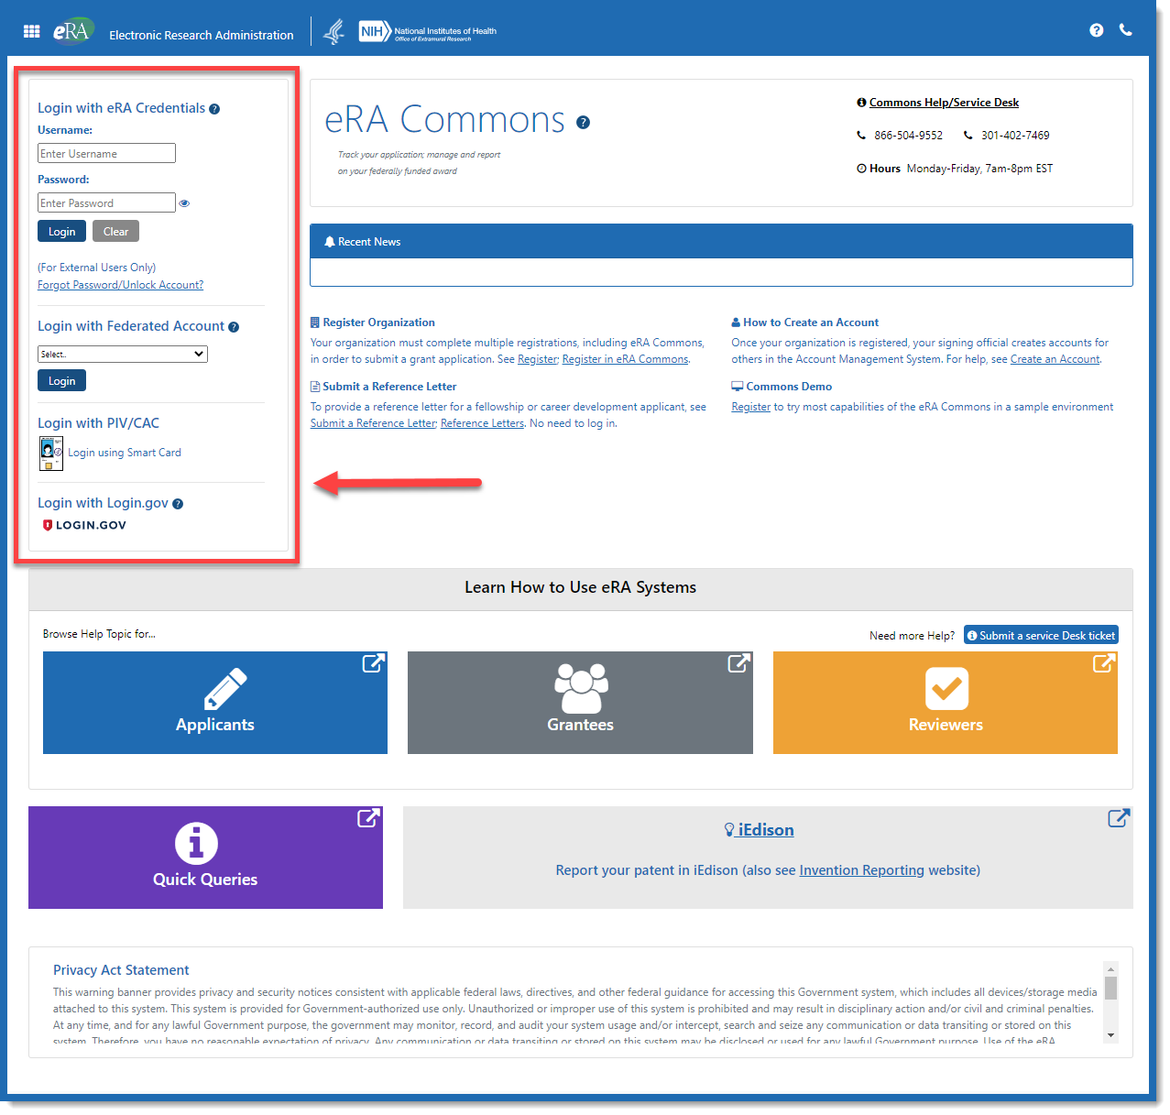This screenshot has width=1170, height=1115.
Task: Click phone number 301-402-7469
Action: point(1015,136)
